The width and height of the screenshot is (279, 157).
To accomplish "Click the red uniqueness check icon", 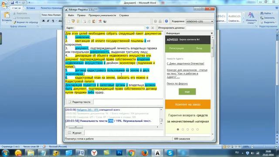I will coord(100,21).
